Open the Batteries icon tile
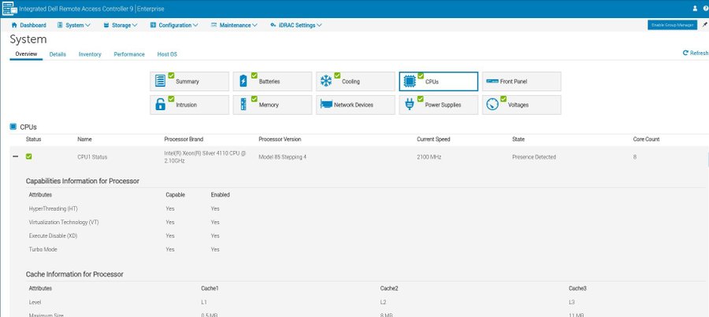709x317 pixels. click(x=243, y=81)
